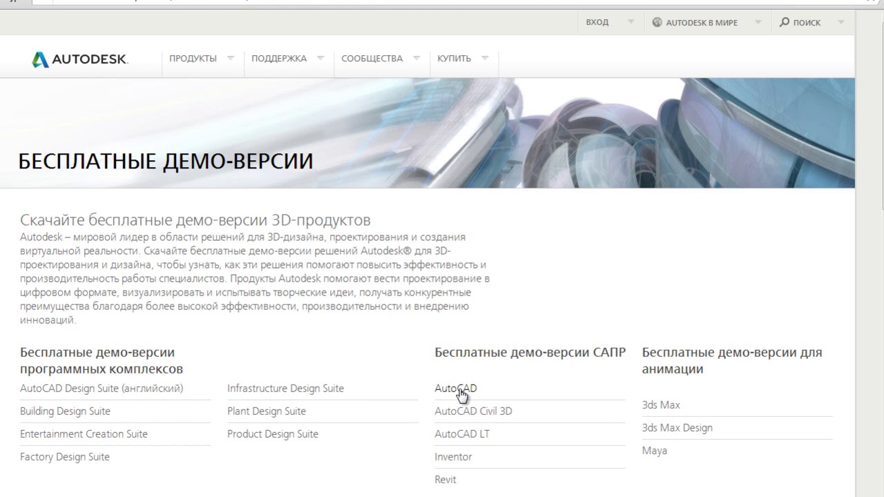Expand the ПОДДЕРЖКА dropdown arrow
This screenshot has height=497, width=884.
click(x=320, y=58)
